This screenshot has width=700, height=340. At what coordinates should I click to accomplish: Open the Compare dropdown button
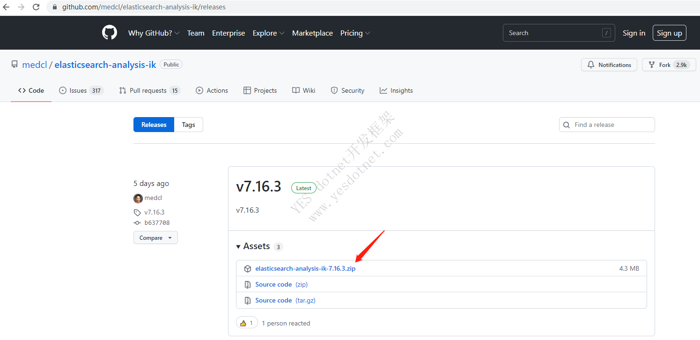pyautogui.click(x=155, y=238)
